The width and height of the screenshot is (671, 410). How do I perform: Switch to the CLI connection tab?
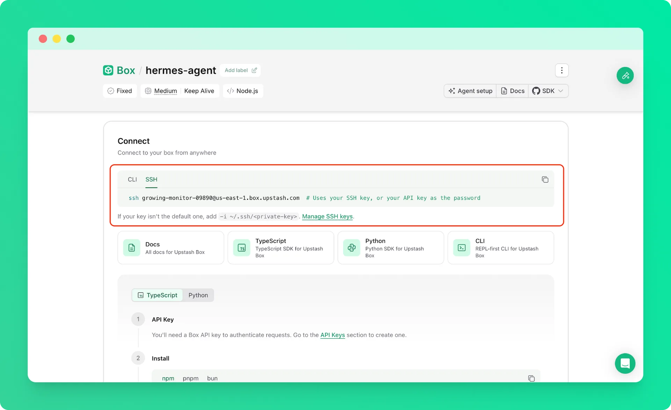pyautogui.click(x=132, y=179)
